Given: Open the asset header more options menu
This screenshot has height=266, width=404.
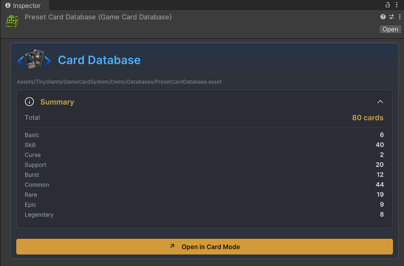Looking at the screenshot, I should [400, 17].
